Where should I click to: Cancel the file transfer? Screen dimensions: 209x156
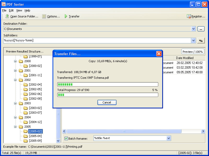tap(107, 102)
